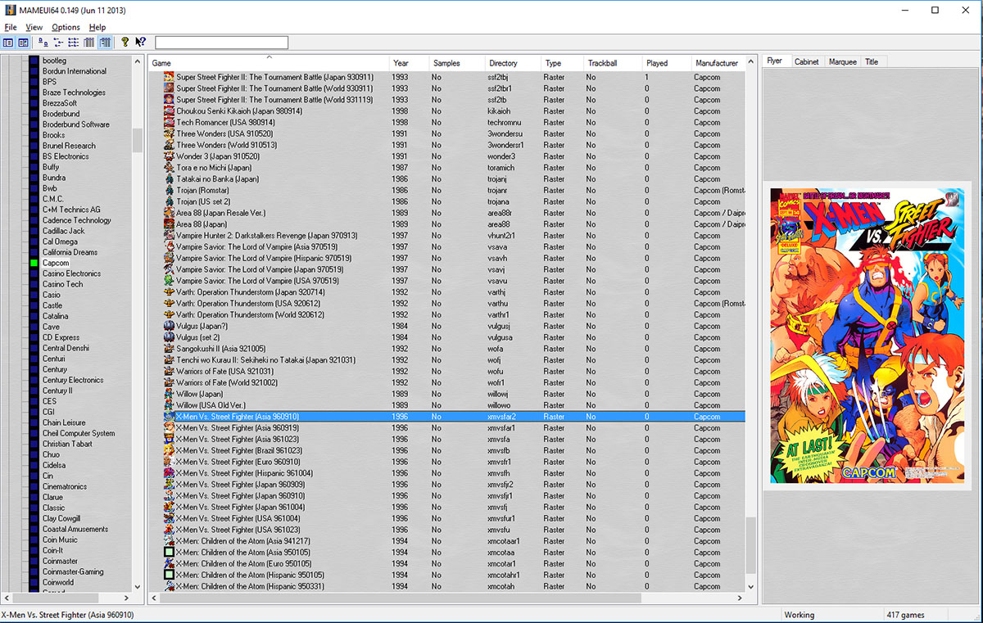Sort by the Game column header

pos(269,63)
